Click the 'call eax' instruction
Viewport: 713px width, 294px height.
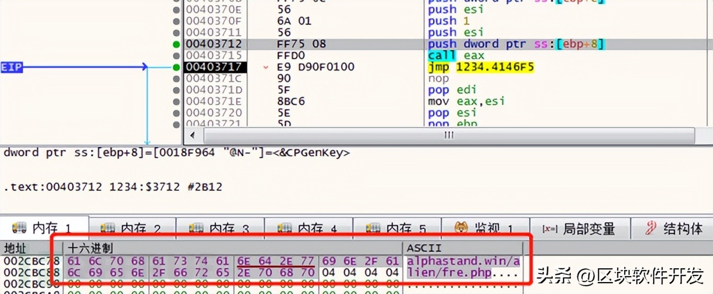456,56
